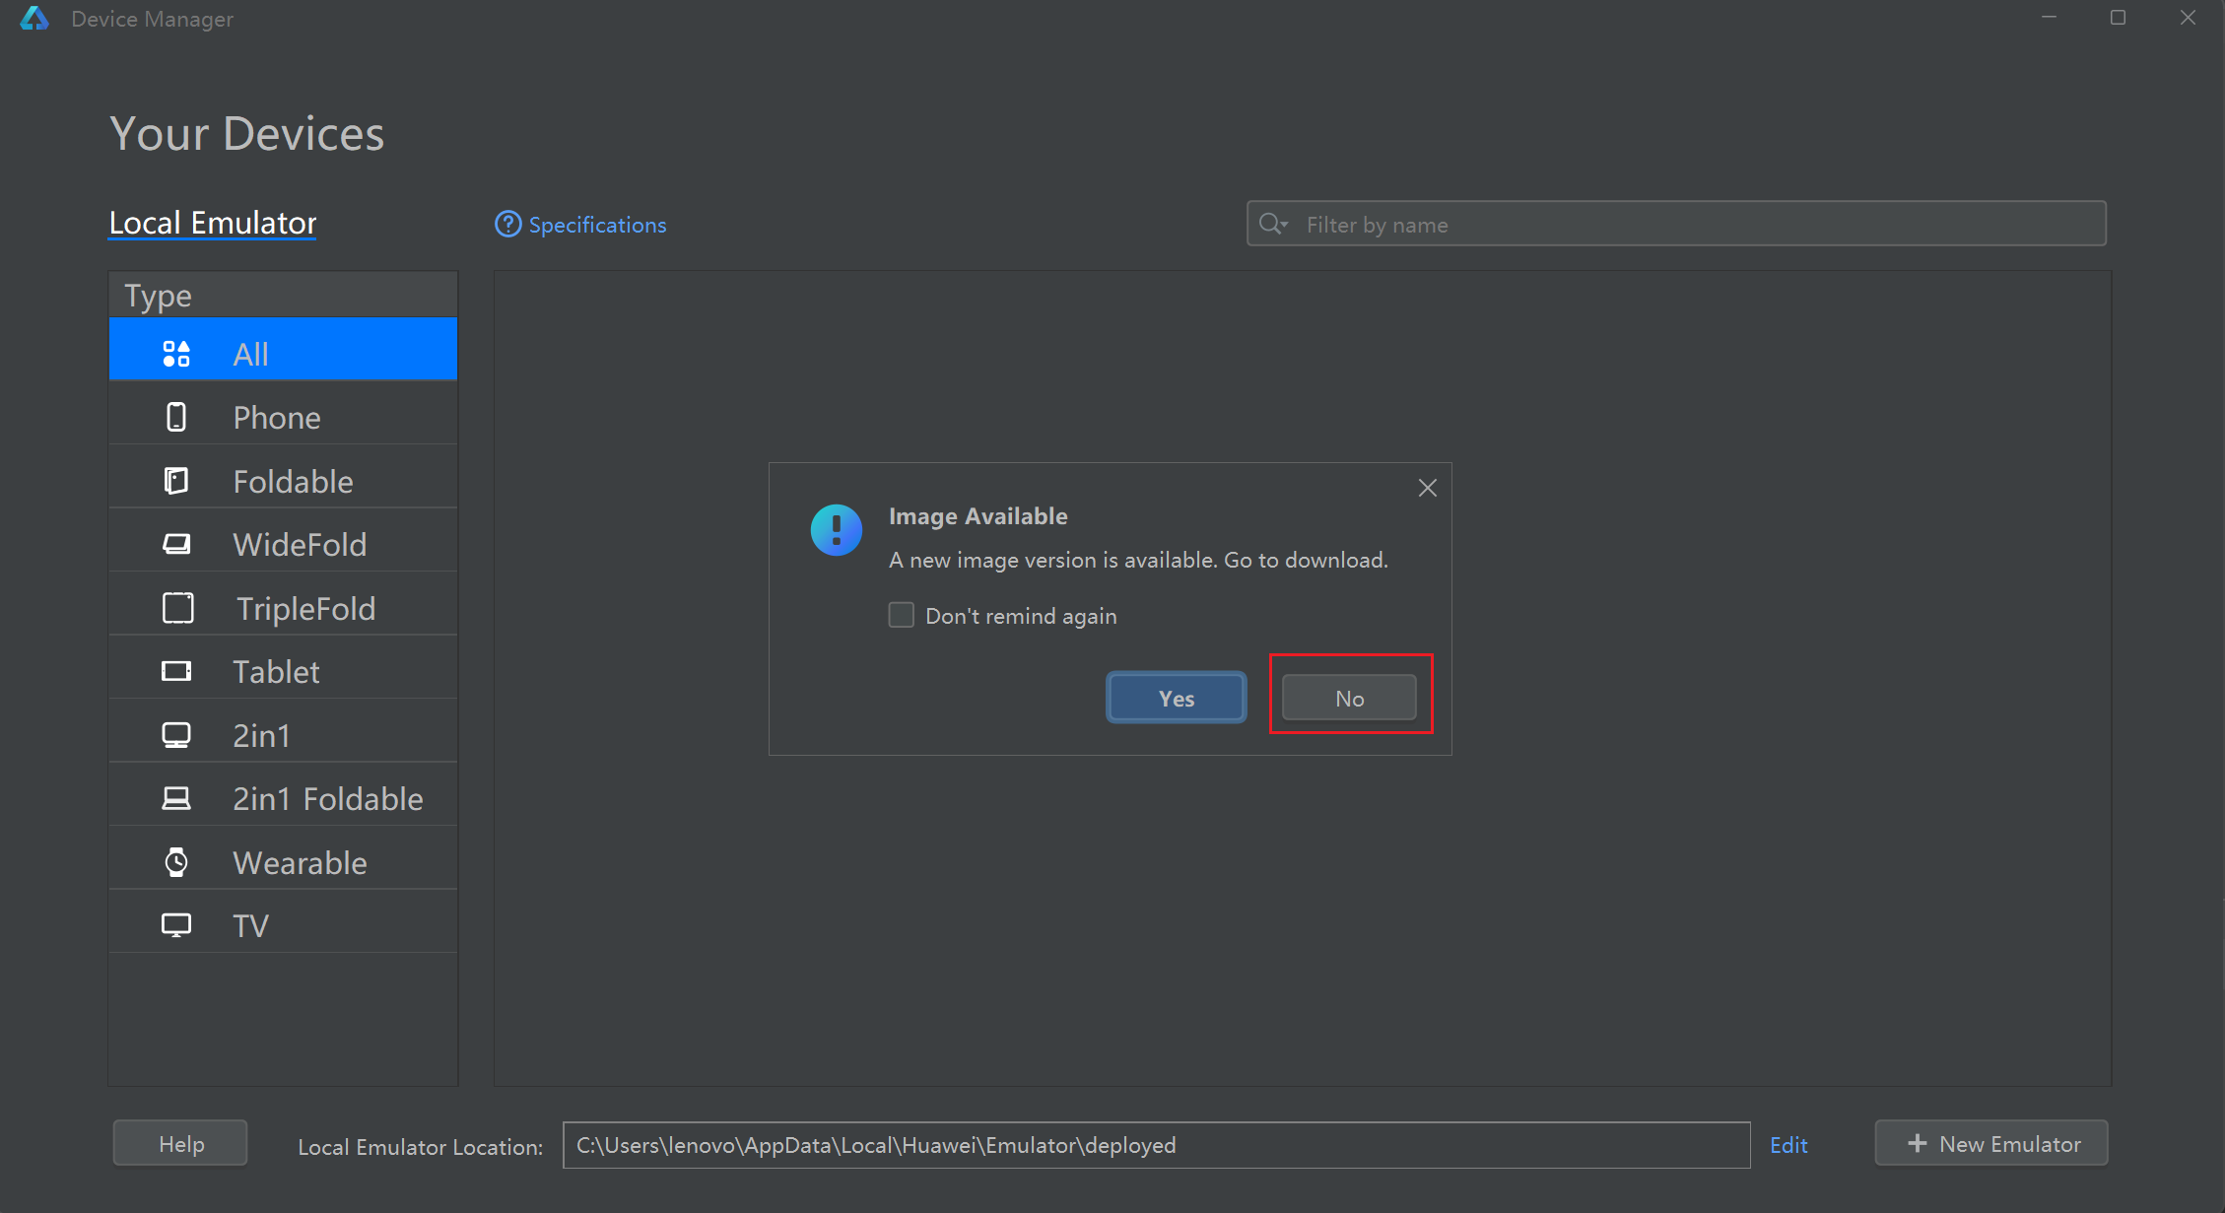Image resolution: width=2225 pixels, height=1213 pixels.
Task: Click the TripleFold device icon
Action: click(x=178, y=608)
